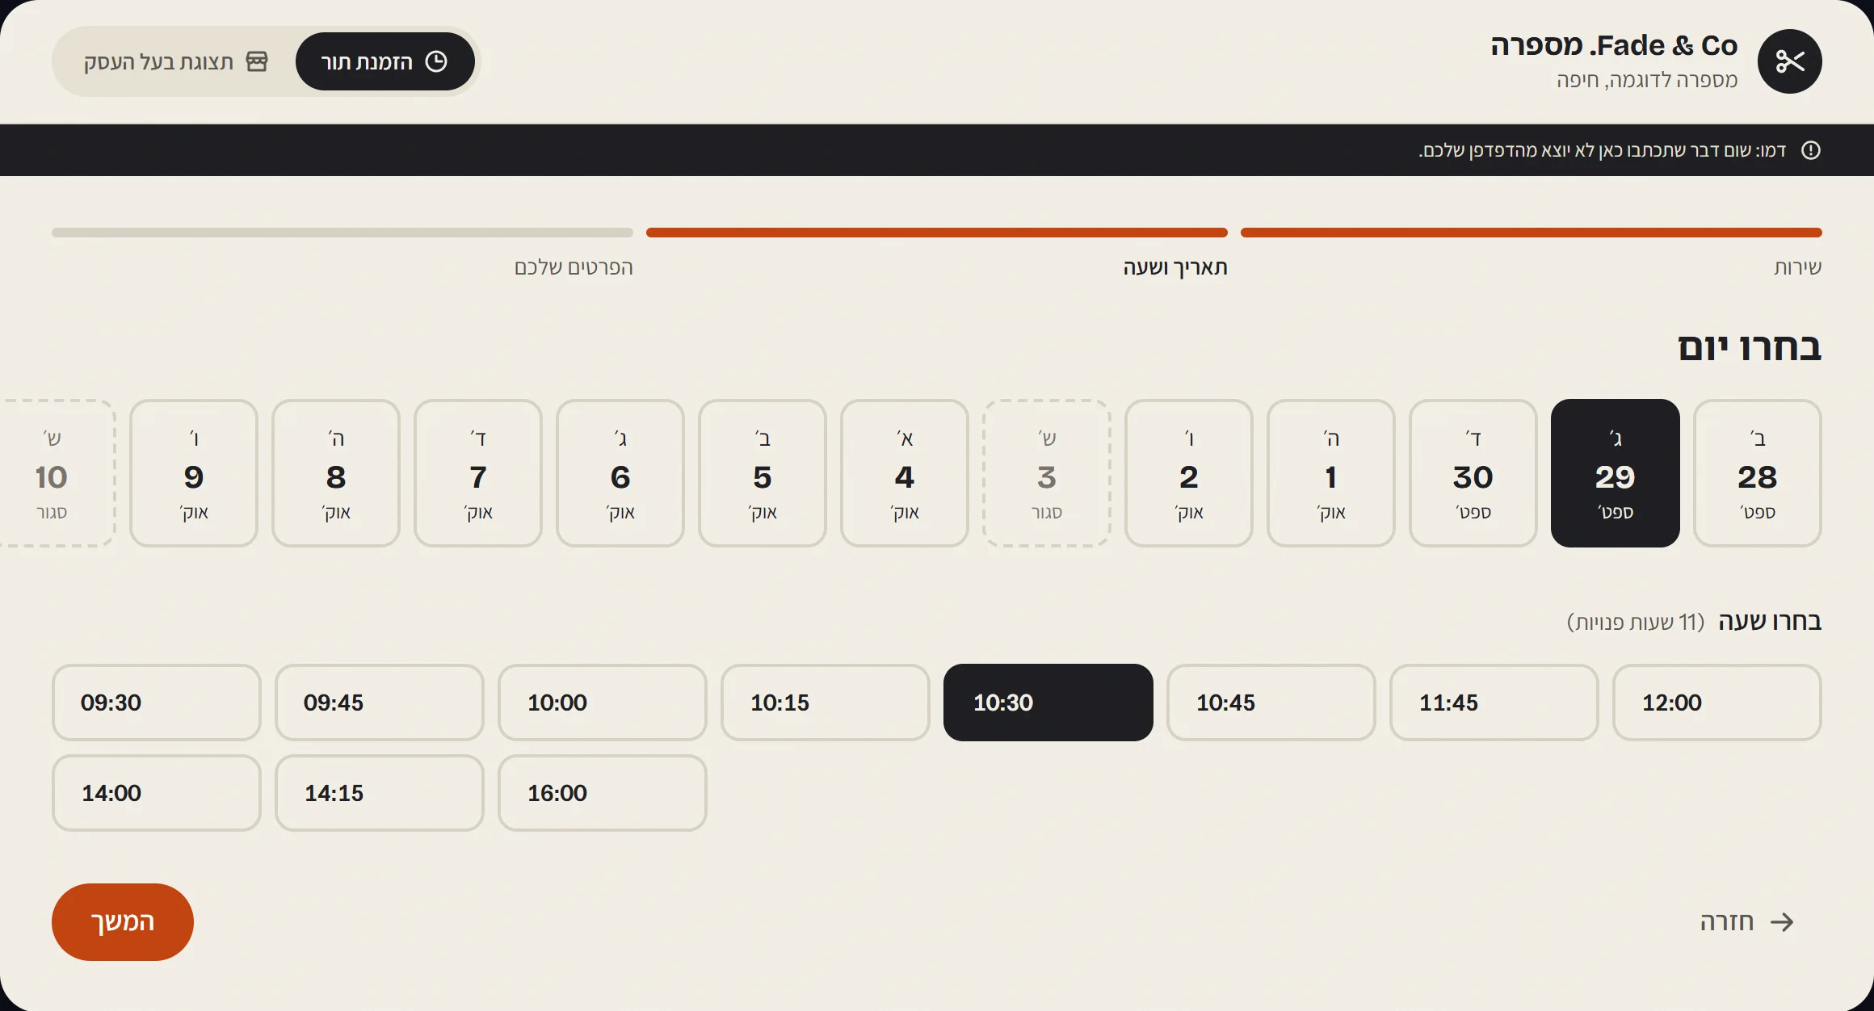1874x1011 pixels.
Task: Click the grey progress bar above הפרטים שלכם
Action: click(x=342, y=233)
